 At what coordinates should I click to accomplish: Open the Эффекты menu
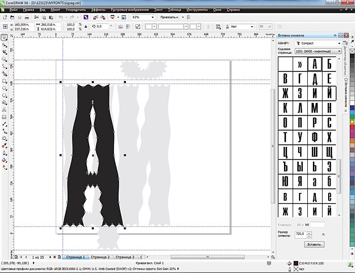pos(98,10)
